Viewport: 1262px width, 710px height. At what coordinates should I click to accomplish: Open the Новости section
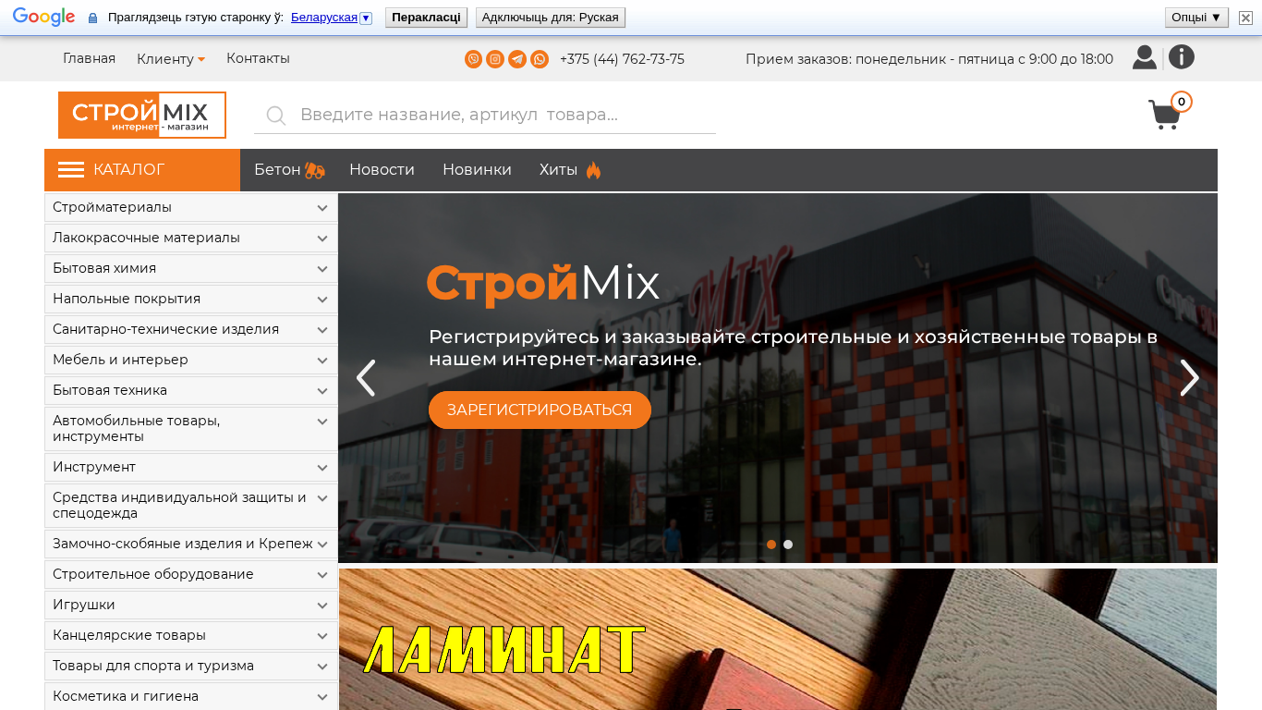tap(382, 170)
